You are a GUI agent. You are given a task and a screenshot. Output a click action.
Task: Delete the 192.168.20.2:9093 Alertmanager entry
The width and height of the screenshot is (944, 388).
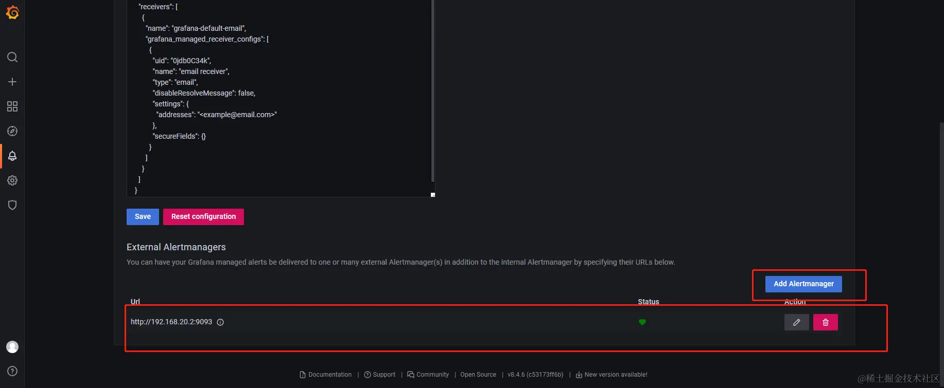click(825, 322)
